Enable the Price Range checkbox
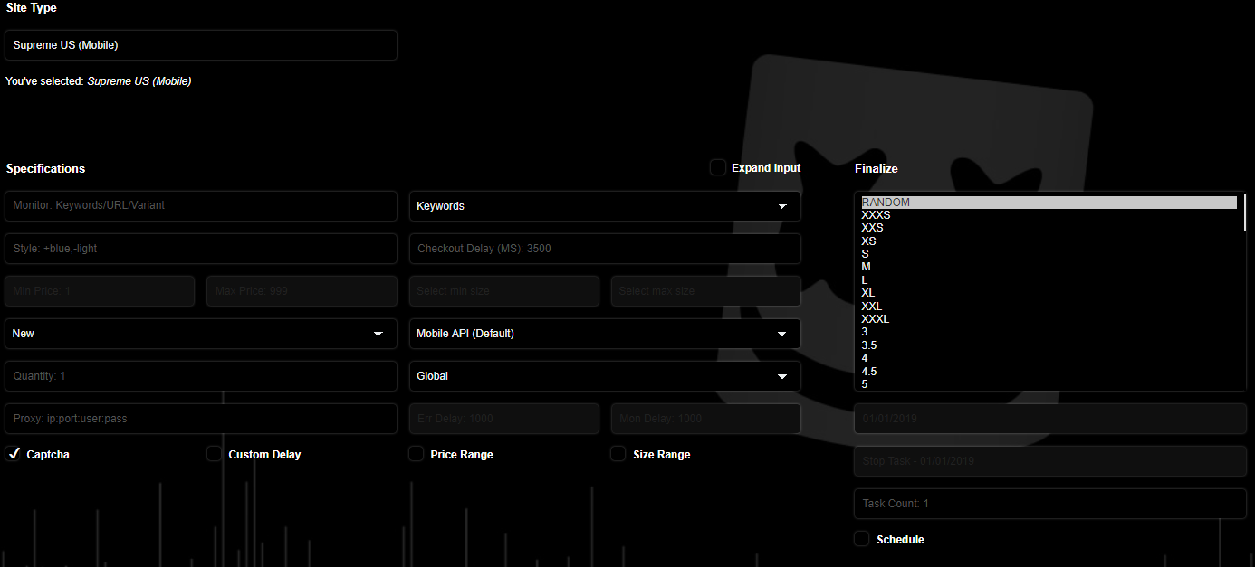Viewport: 1255px width, 567px height. [x=417, y=454]
